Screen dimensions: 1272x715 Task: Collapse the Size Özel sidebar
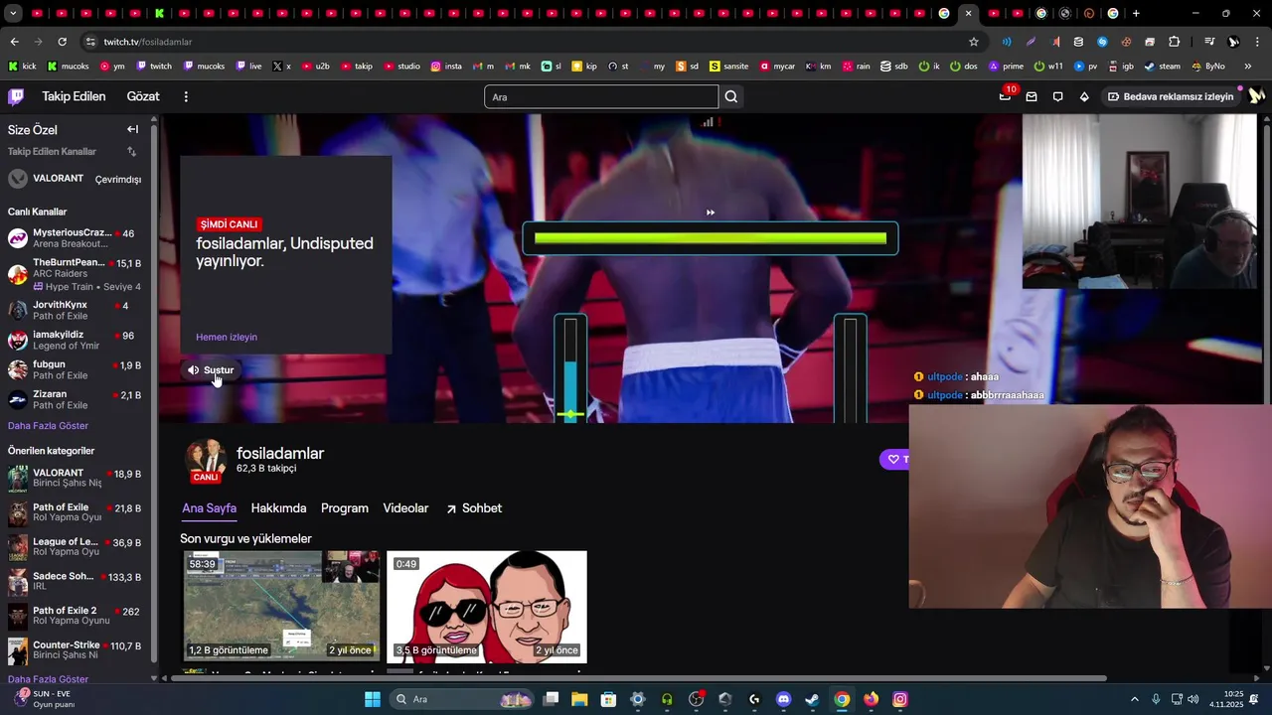pos(132,129)
